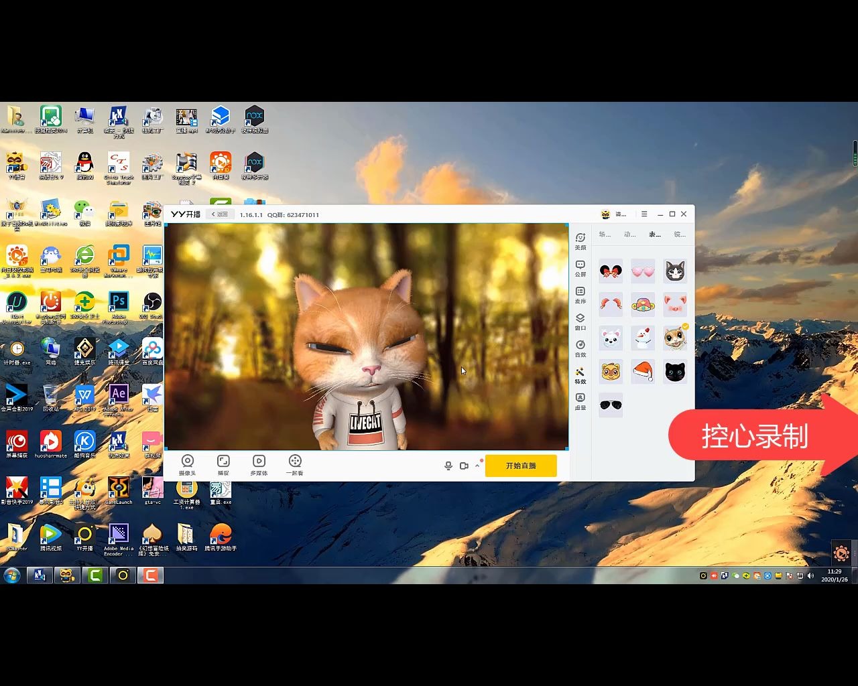This screenshot has width=858, height=686.
Task: Open the 多媒体 multimedia source
Action: (259, 465)
